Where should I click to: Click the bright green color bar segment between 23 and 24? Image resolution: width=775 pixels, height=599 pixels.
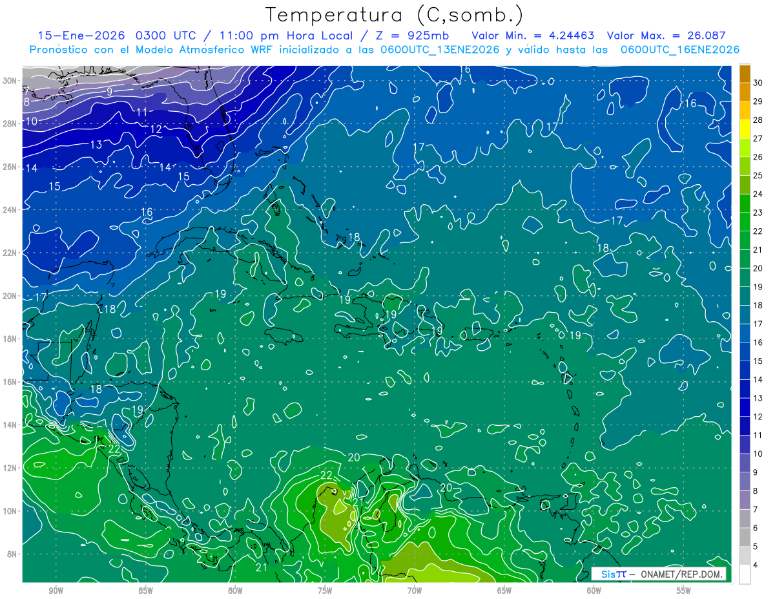[x=745, y=203]
